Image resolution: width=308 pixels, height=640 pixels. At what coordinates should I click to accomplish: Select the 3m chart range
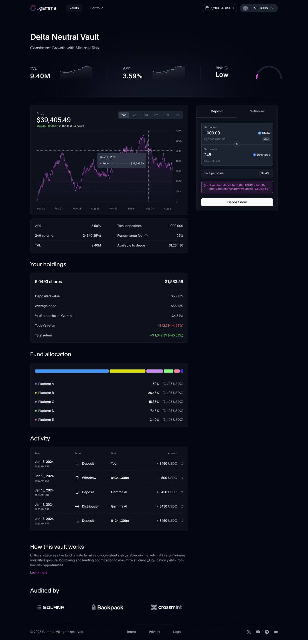pos(156,115)
